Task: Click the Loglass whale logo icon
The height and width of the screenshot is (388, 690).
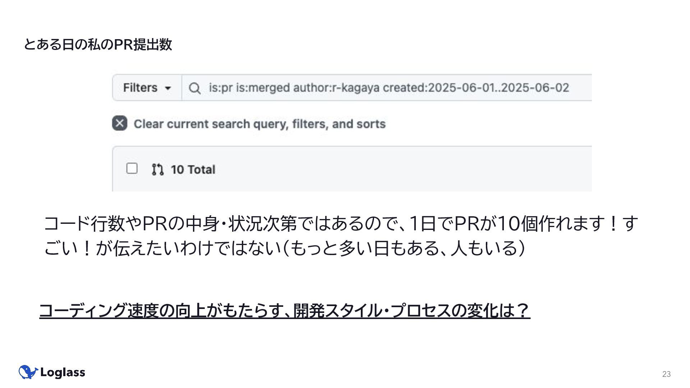Action: pyautogui.click(x=28, y=372)
